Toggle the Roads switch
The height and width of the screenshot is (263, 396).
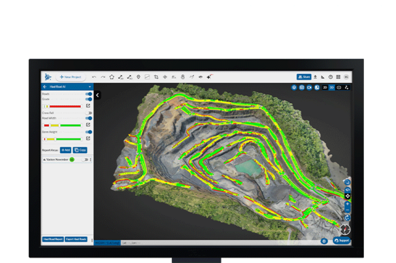pyautogui.click(x=89, y=94)
